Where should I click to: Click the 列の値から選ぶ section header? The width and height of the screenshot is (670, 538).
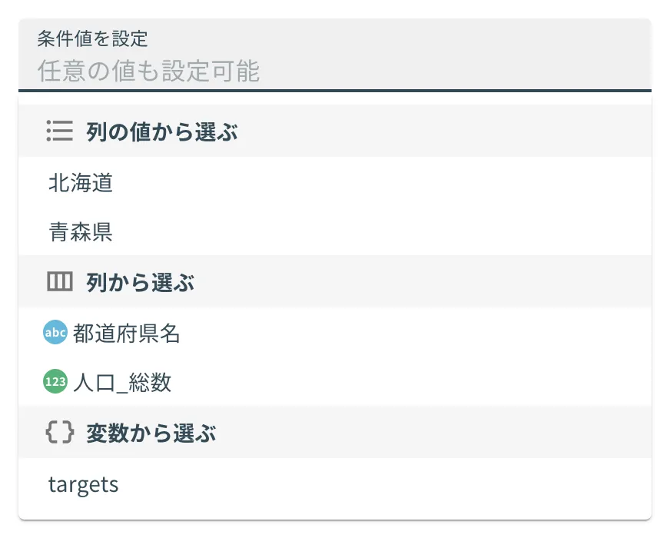[335, 131]
